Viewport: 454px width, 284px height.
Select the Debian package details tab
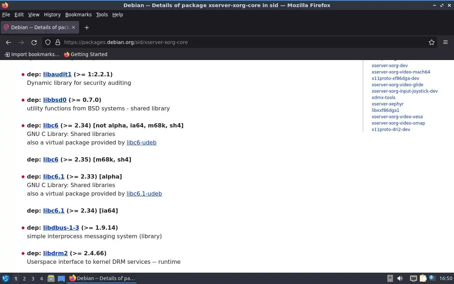pos(39,27)
